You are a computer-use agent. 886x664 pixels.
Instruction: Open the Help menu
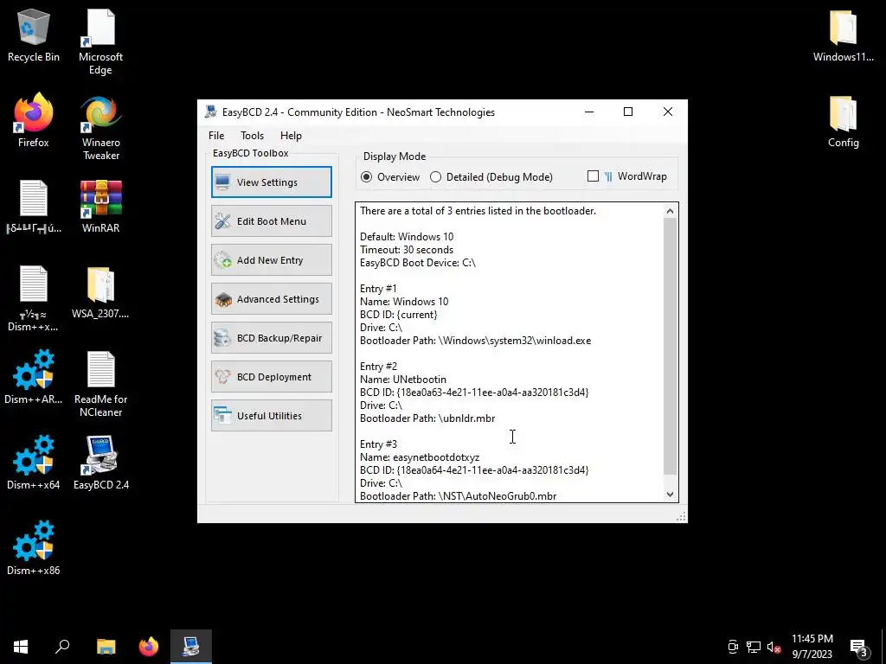[x=291, y=136]
